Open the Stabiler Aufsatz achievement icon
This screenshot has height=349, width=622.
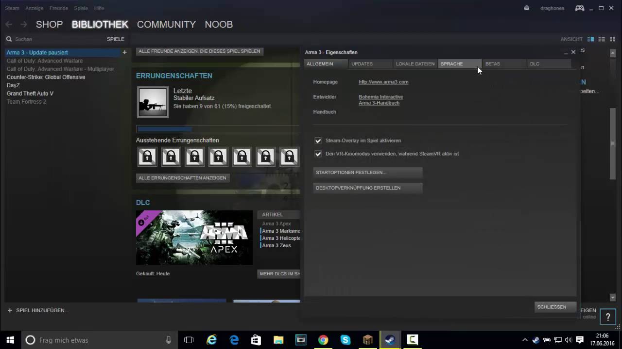point(153,102)
